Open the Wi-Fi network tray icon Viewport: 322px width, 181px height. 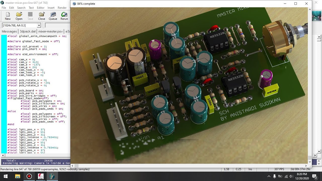tap(286, 176)
